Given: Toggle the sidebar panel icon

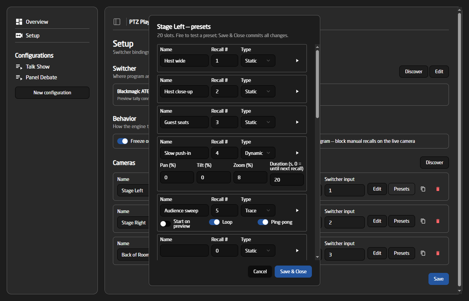Looking at the screenshot, I should pyautogui.click(x=117, y=22).
